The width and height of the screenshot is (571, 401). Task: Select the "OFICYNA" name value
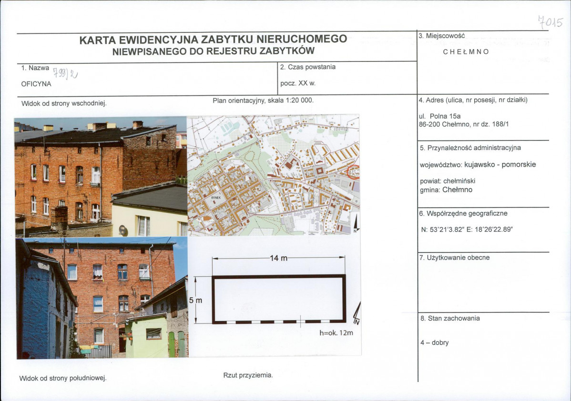[36, 84]
